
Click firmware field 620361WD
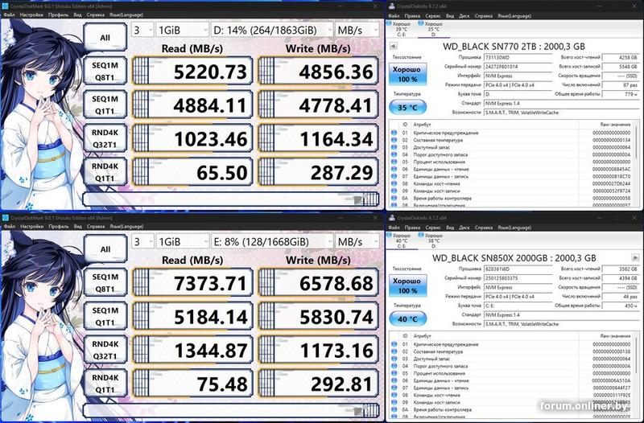[518, 269]
